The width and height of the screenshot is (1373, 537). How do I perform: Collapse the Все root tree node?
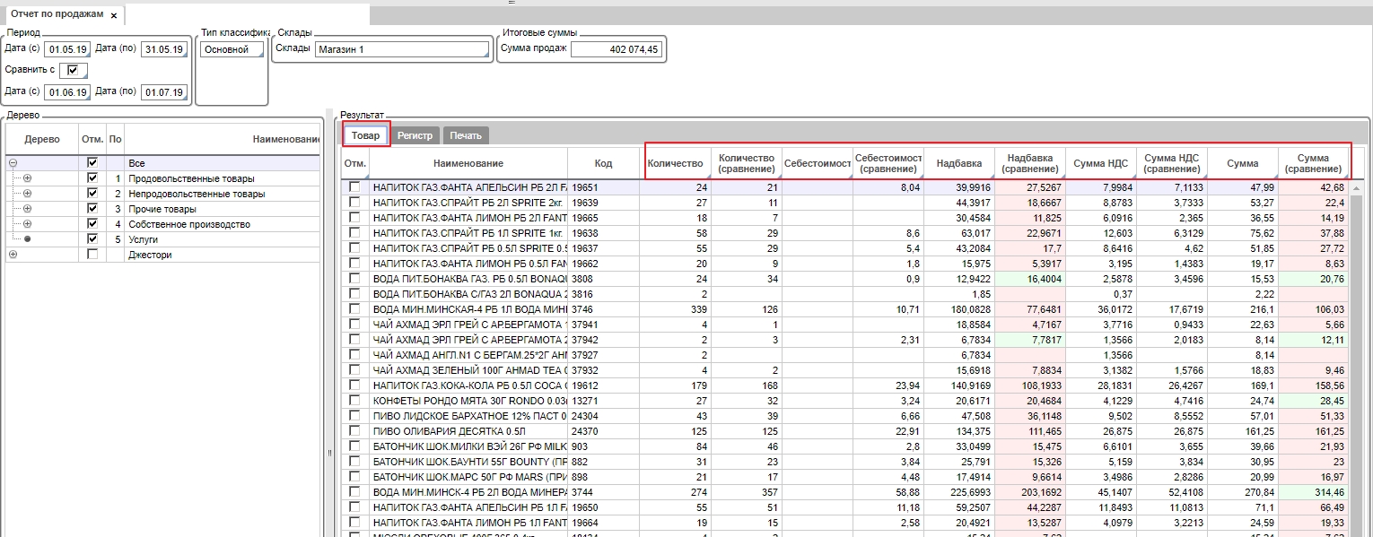click(13, 163)
